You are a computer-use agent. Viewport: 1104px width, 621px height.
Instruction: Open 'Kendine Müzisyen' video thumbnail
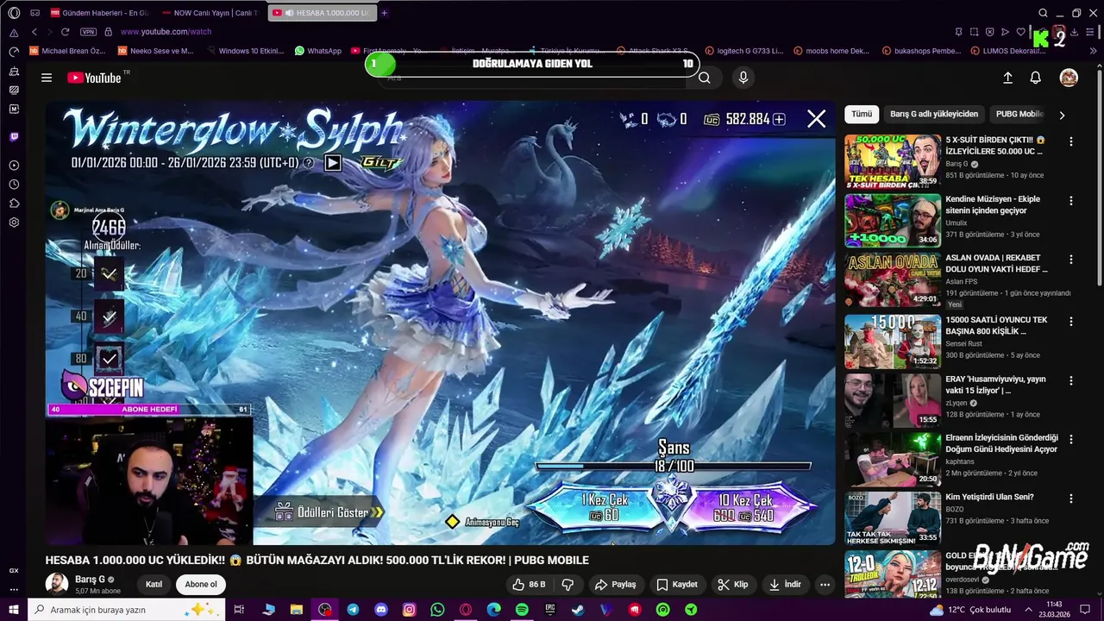[893, 221]
